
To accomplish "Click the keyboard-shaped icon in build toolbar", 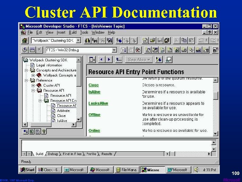I will [x=32, y=50].
